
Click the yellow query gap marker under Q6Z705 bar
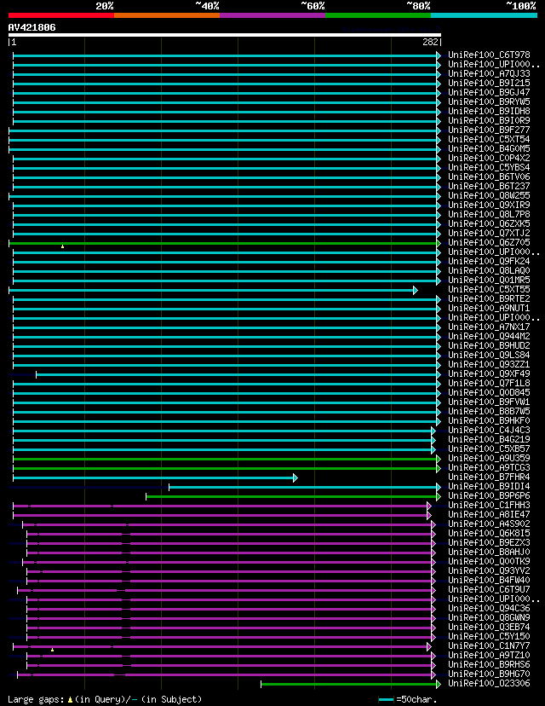tap(62, 246)
